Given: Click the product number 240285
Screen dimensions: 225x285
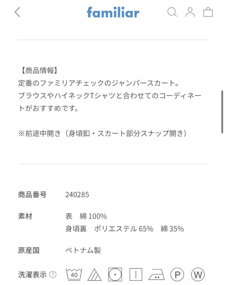Looking at the screenshot, I should coord(77,195).
